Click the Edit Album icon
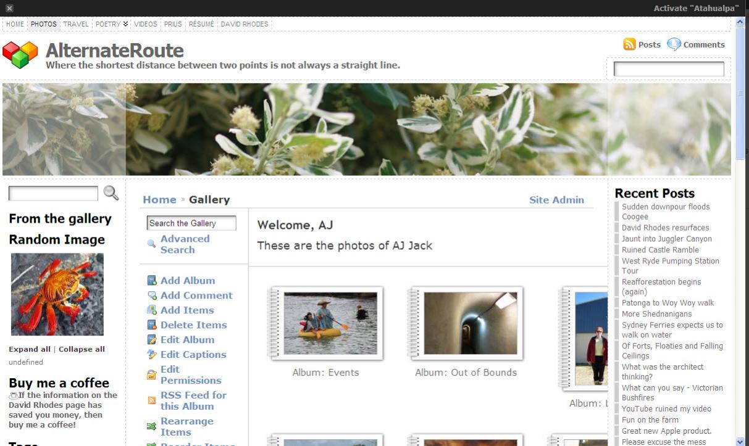The height and width of the screenshot is (446, 749). pos(152,340)
